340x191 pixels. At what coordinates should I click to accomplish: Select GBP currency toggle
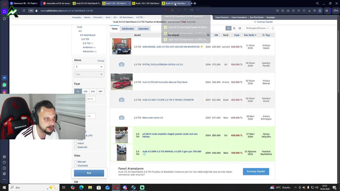[x=100, y=92]
